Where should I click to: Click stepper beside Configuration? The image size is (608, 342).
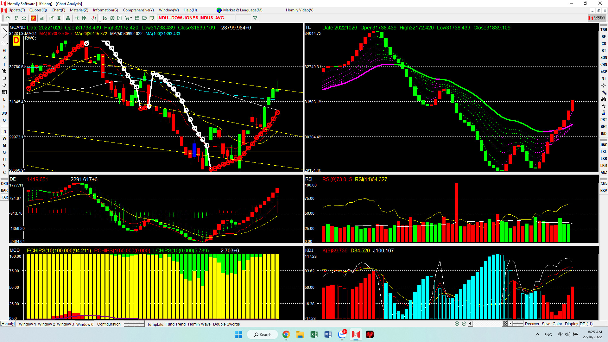pos(129,324)
